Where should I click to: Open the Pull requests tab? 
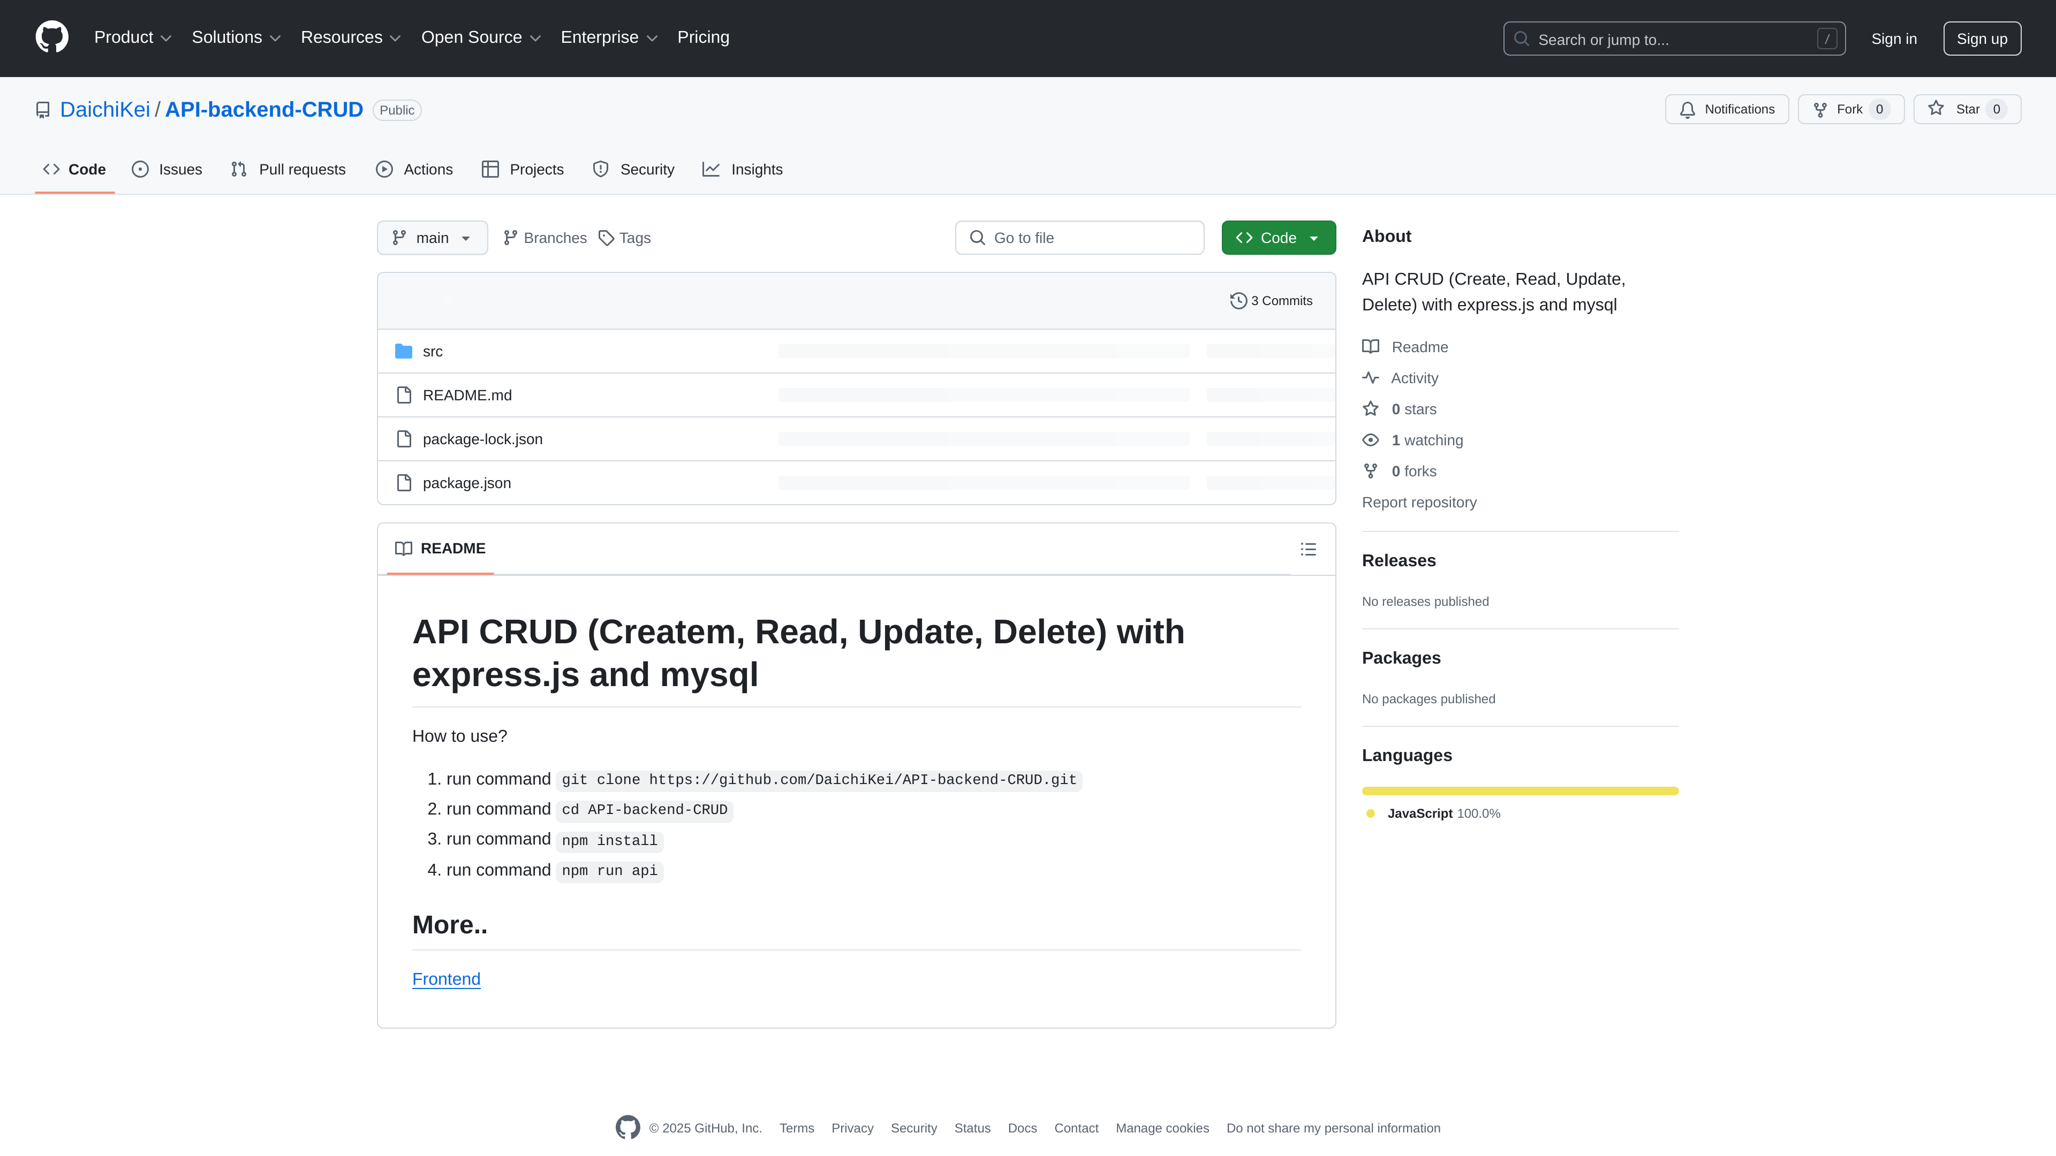tap(288, 169)
